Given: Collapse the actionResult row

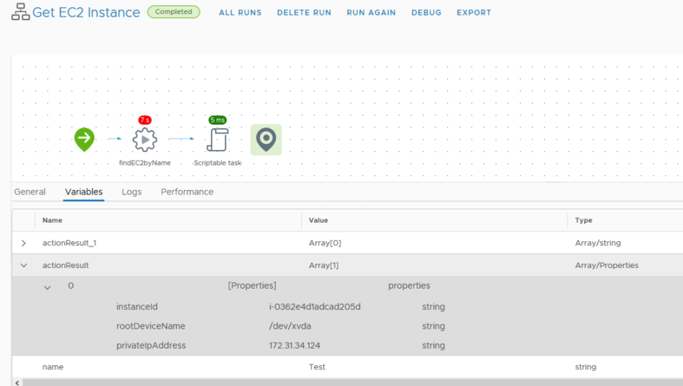Looking at the screenshot, I should [x=24, y=265].
